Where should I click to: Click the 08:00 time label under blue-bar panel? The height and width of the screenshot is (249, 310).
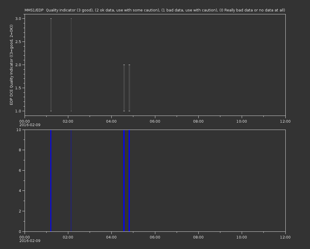(x=198, y=237)
